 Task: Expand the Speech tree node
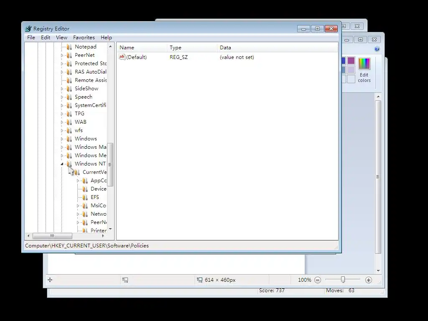coord(62,97)
